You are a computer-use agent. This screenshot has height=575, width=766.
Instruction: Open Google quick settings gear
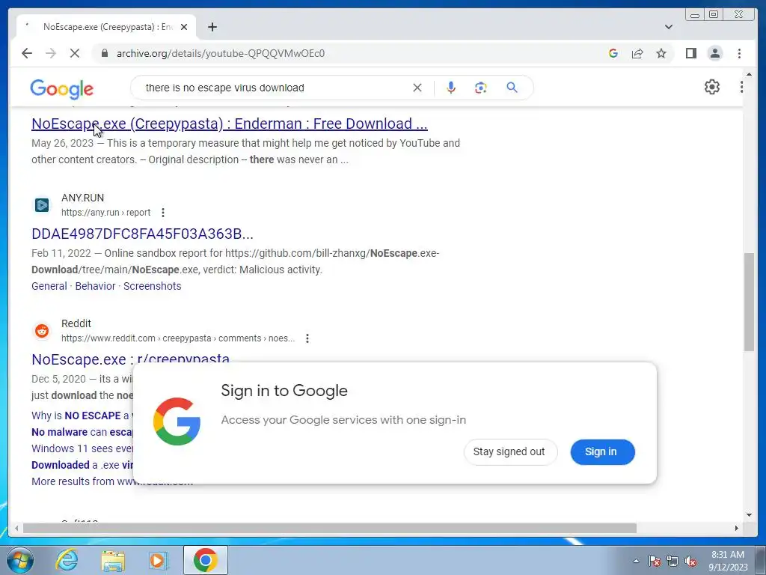click(712, 87)
